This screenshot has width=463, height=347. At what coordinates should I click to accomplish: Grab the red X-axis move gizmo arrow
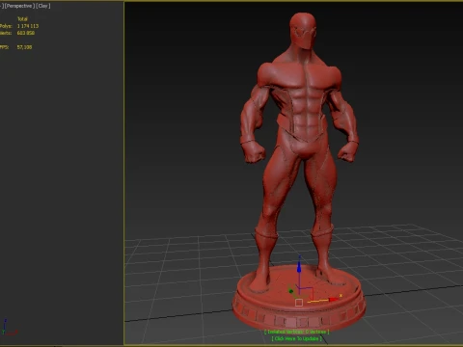pyautogui.click(x=334, y=299)
